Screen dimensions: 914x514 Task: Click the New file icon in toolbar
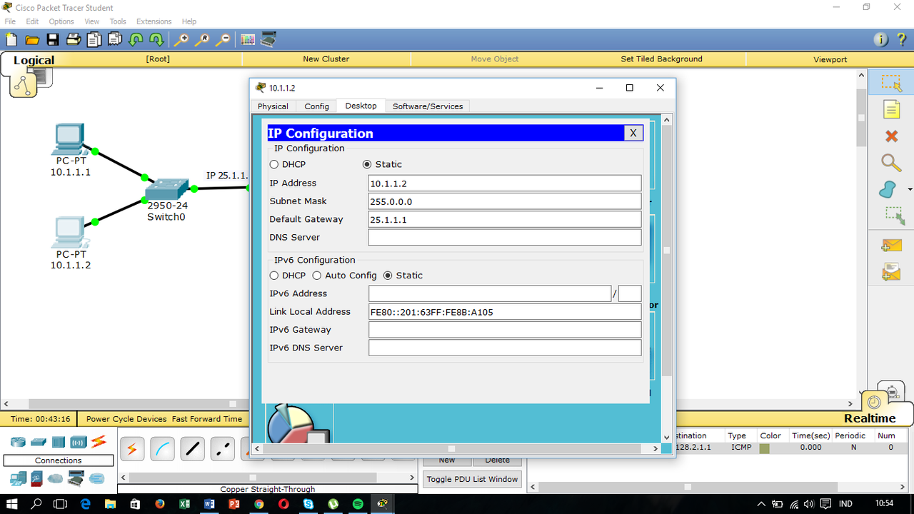(11, 40)
